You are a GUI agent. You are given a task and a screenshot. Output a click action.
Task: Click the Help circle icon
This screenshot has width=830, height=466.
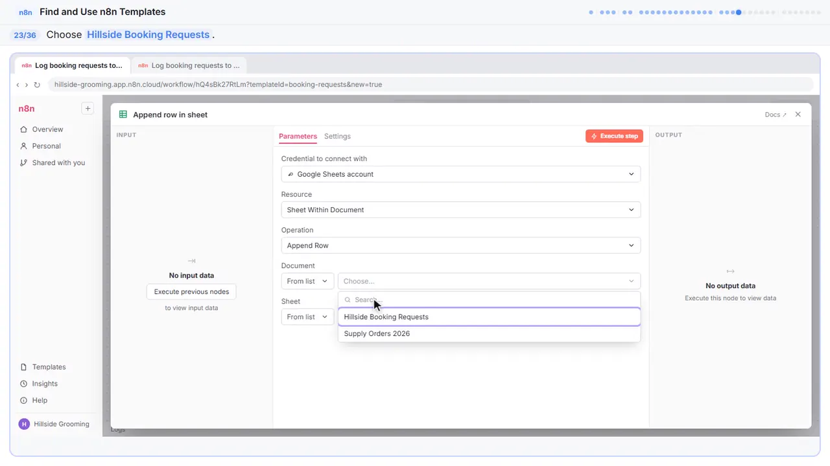click(x=24, y=401)
